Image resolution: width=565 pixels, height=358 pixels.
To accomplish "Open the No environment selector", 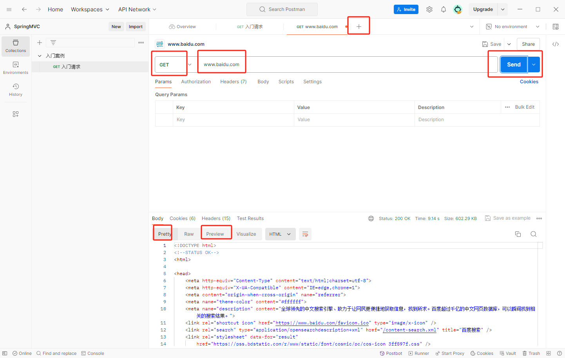I will click(513, 27).
